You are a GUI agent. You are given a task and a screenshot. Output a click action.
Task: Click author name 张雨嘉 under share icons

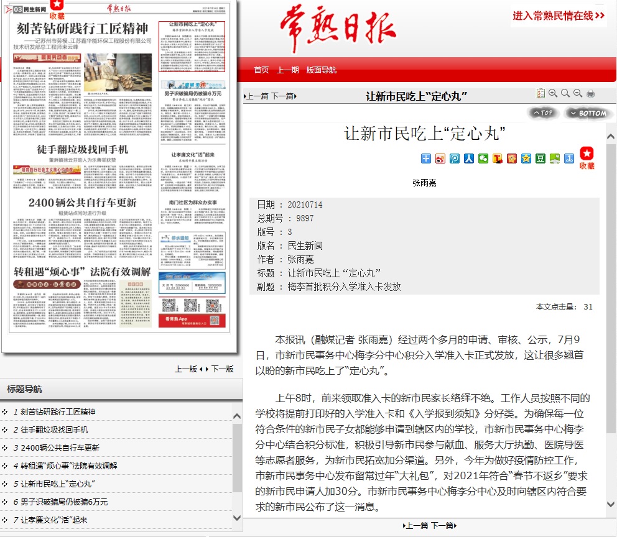(424, 183)
